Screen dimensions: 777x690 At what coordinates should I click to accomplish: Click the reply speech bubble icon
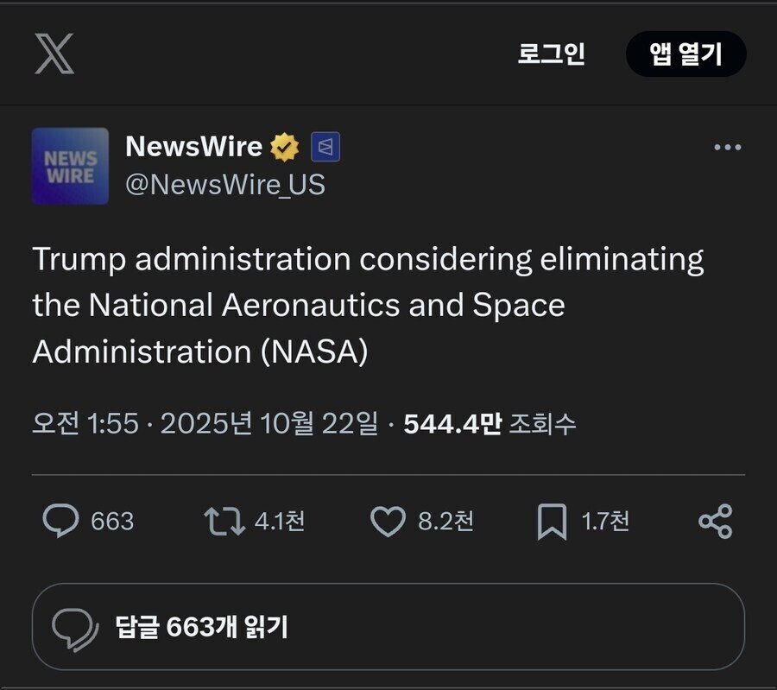tap(60, 521)
